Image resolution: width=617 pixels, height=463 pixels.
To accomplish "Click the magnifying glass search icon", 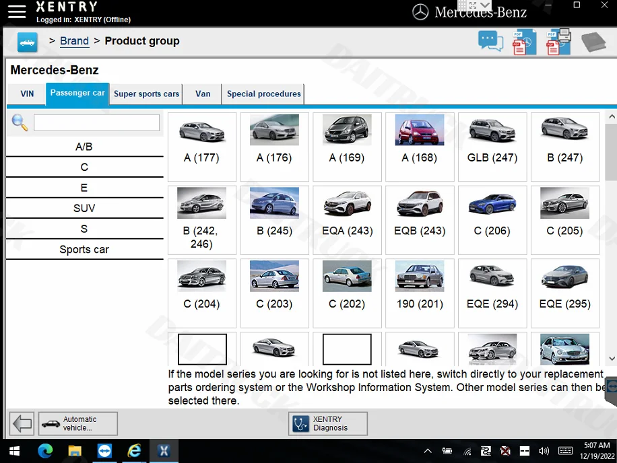I will [20, 122].
